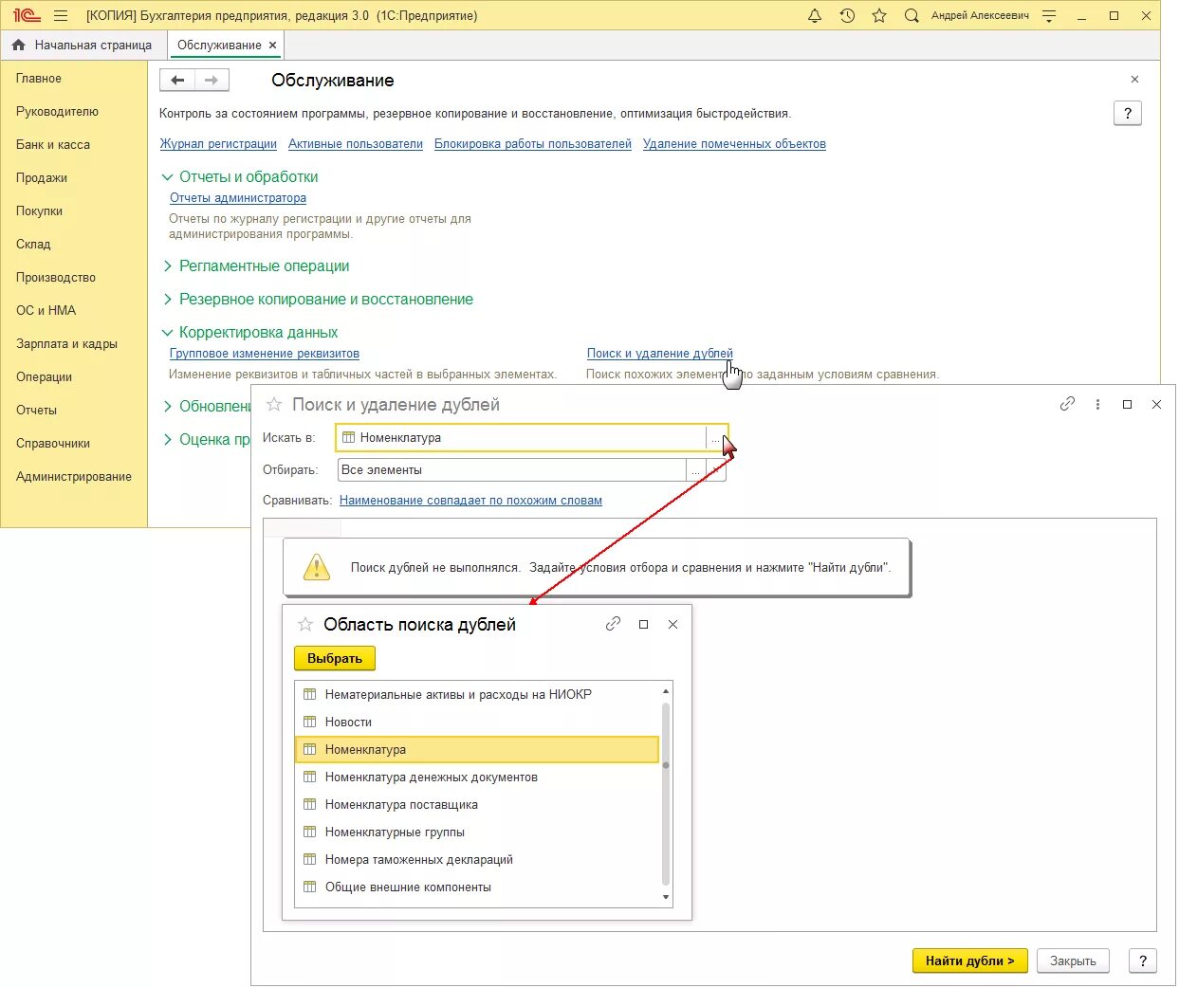
Task: Open Активные пользователи link
Action: [x=356, y=144]
